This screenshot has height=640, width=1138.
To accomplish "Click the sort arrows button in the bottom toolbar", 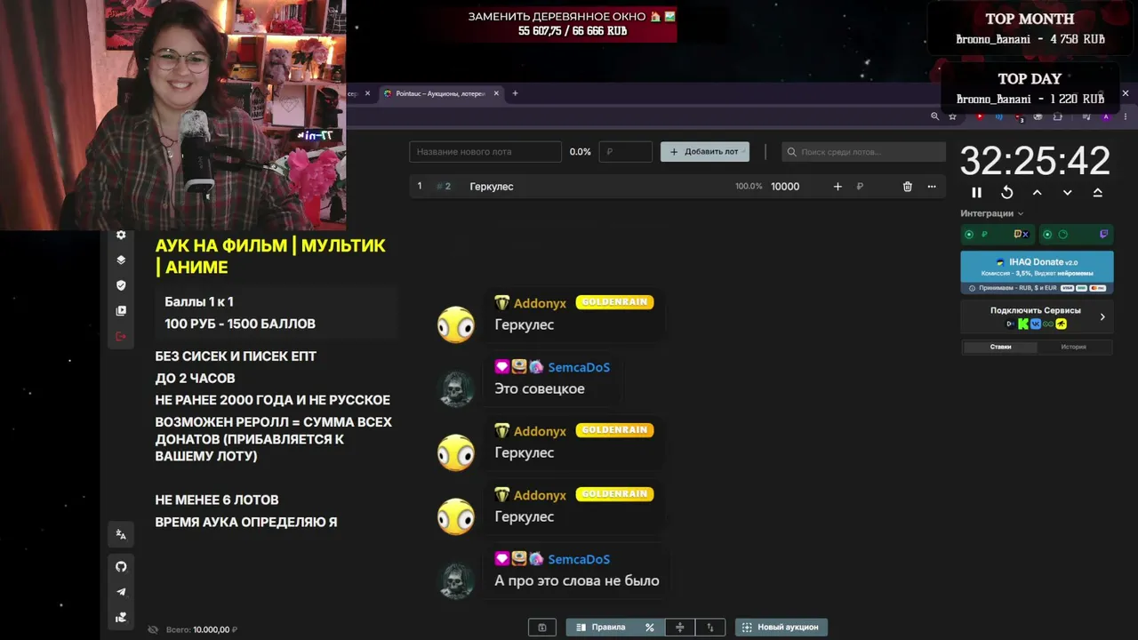I will (x=710, y=628).
